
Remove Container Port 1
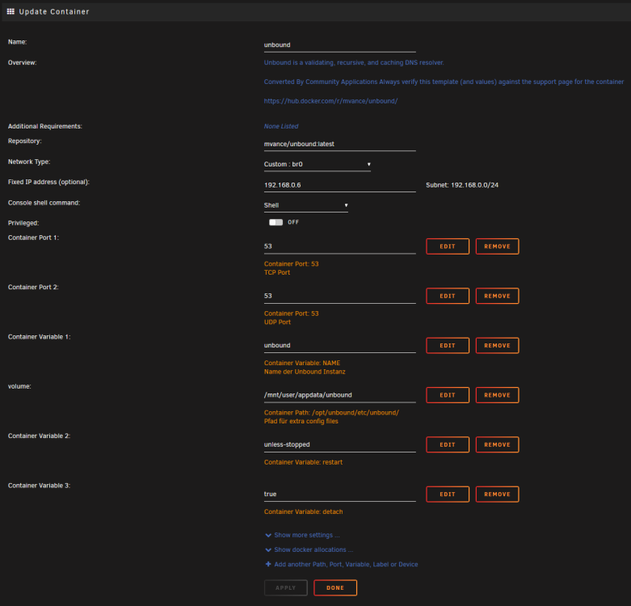(498, 246)
